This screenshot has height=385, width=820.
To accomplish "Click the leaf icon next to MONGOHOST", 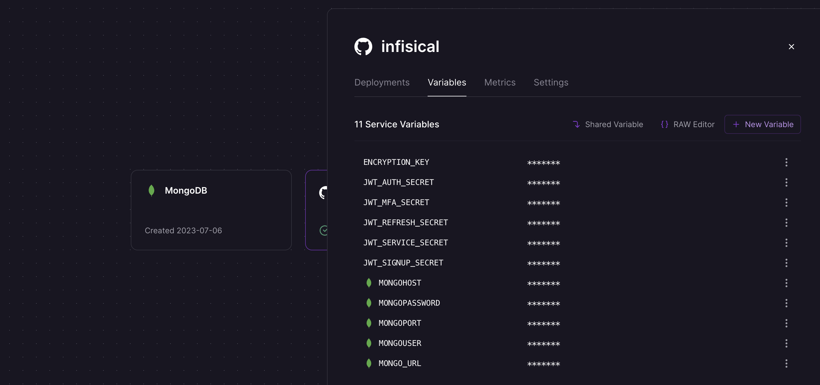I will 369,283.
